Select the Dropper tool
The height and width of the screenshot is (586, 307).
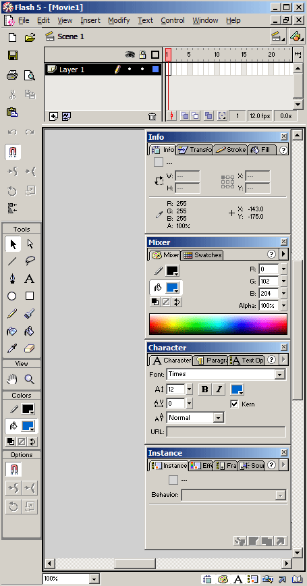pos(12,348)
